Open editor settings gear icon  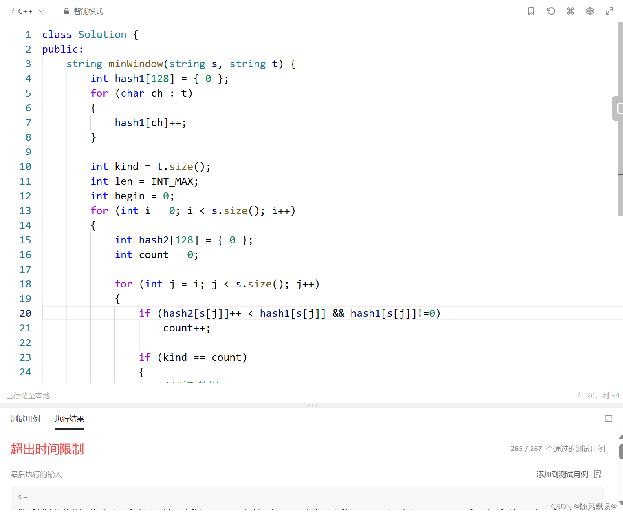click(x=590, y=11)
